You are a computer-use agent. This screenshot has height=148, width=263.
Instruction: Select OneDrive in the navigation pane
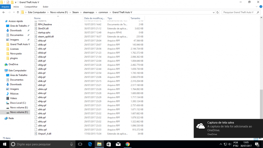[13, 64]
